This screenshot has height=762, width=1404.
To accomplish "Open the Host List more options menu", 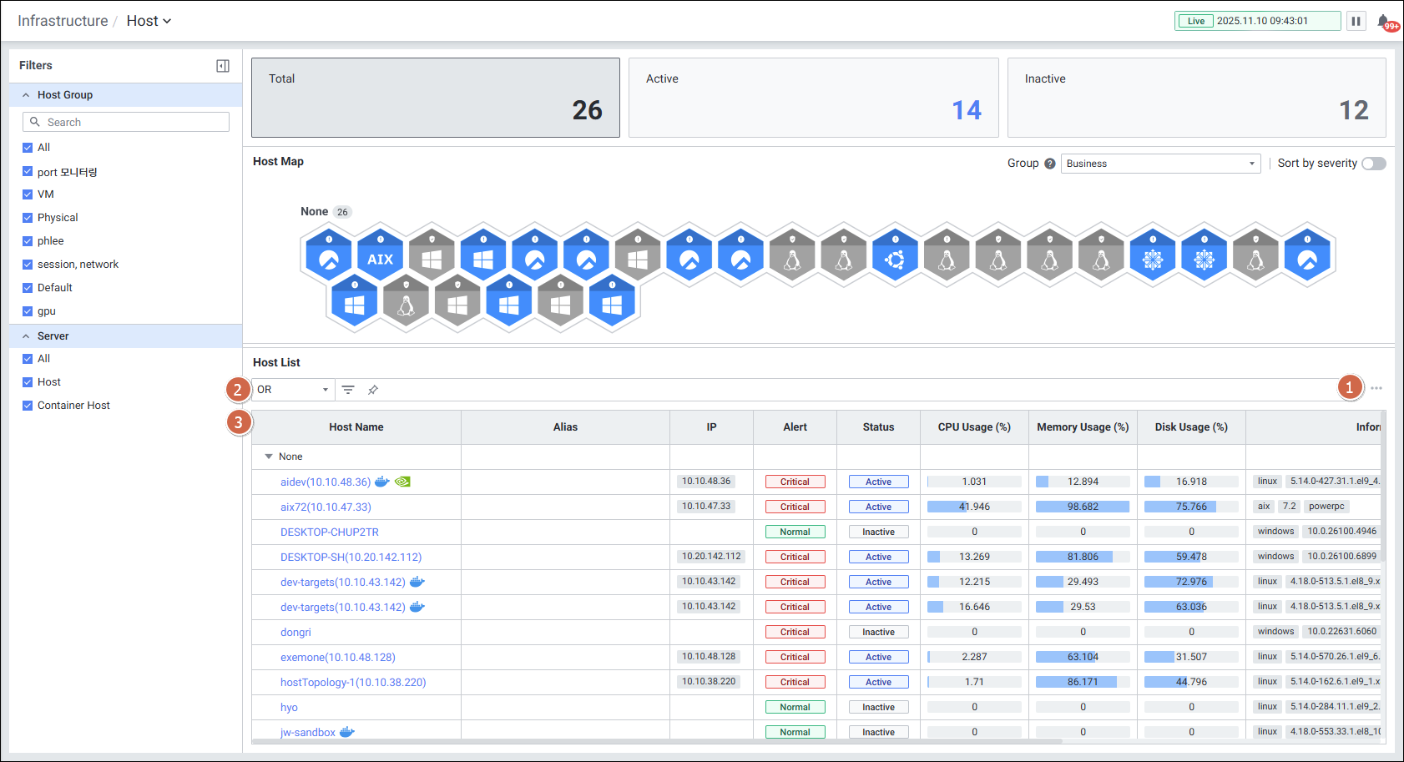I will point(1376,388).
